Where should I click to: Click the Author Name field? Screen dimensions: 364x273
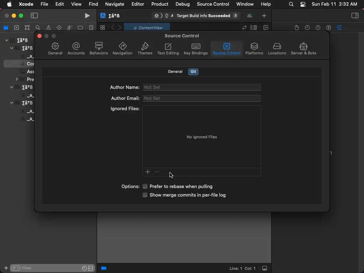point(202,87)
